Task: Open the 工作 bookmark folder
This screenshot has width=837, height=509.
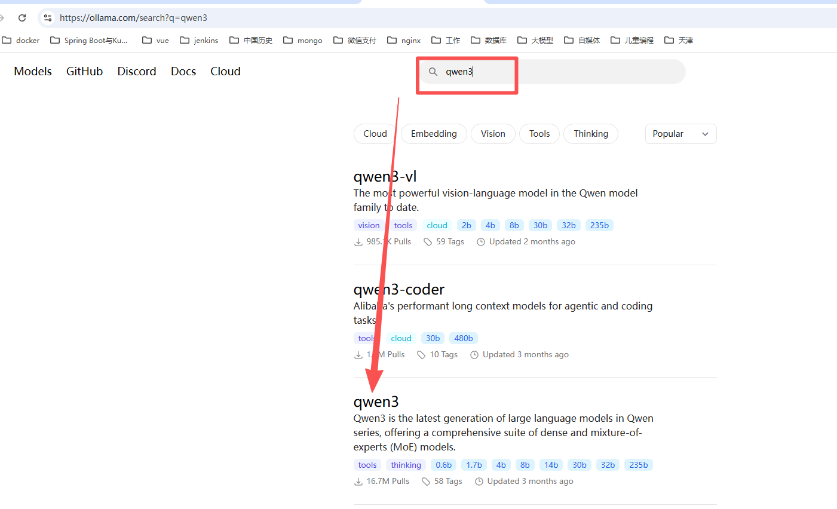Action: (x=446, y=40)
